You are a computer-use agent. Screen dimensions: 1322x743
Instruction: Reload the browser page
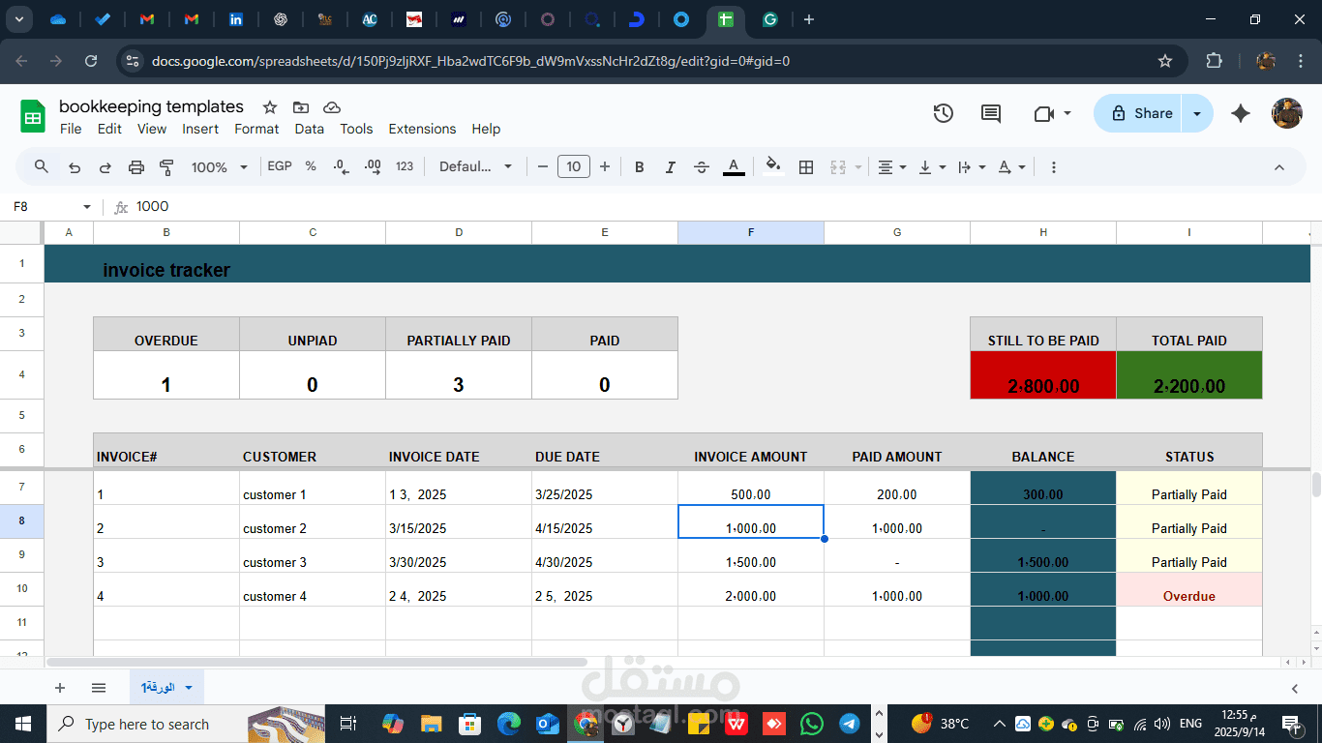(x=91, y=61)
